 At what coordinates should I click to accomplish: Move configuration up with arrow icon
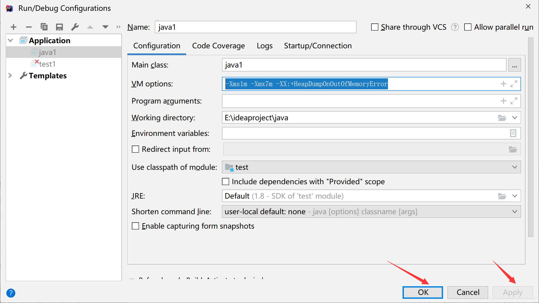pyautogui.click(x=90, y=27)
